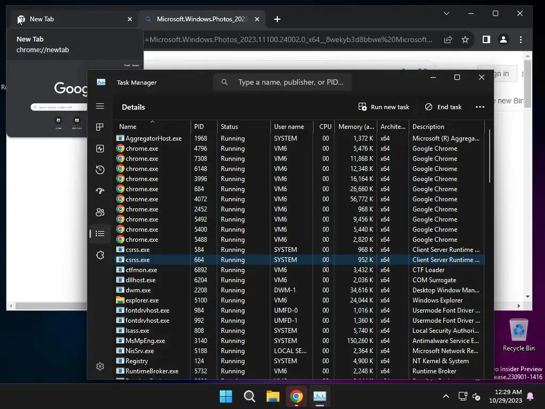This screenshot has height=409, width=545.
Task: Open Processes page in Task Manager sidebar
Action: click(100, 127)
